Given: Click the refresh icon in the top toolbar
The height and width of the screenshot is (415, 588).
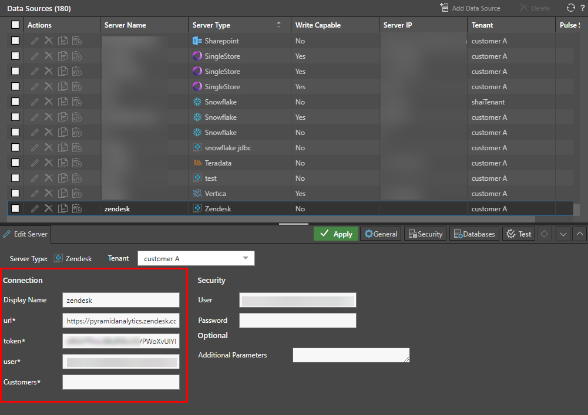Looking at the screenshot, I should (570, 8).
